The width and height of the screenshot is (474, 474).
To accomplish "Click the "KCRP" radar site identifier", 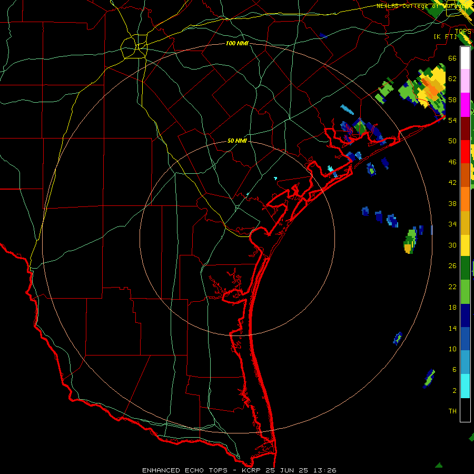I will (x=252, y=470).
